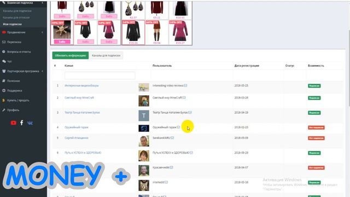
Task: Click envelope icon beside user Светлый мир MineCraft
Action: [x=184, y=97]
